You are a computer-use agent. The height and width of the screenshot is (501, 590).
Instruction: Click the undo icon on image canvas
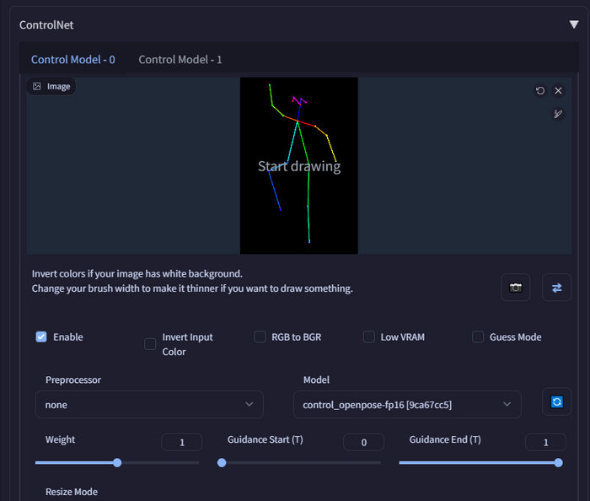click(540, 91)
